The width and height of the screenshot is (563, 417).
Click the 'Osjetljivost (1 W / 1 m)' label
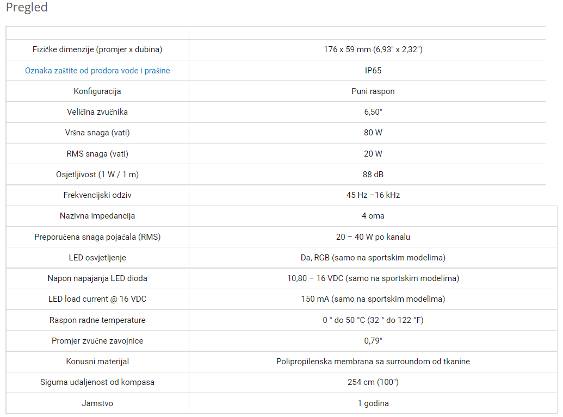tap(97, 175)
